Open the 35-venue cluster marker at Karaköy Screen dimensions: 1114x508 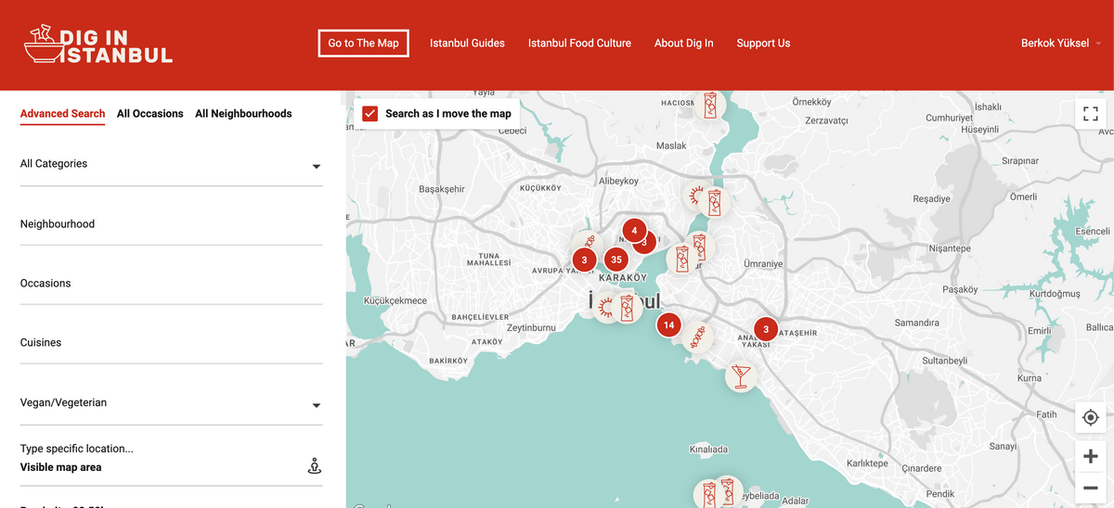[616, 260]
